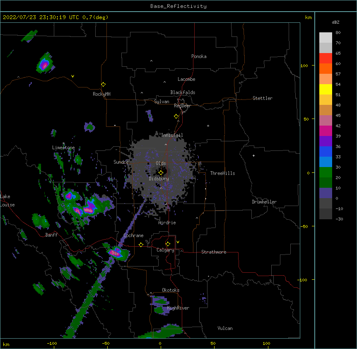The image size is (357, 349).
Task: Click the white 80 dBZ legend swatch
Action: coord(326,38)
